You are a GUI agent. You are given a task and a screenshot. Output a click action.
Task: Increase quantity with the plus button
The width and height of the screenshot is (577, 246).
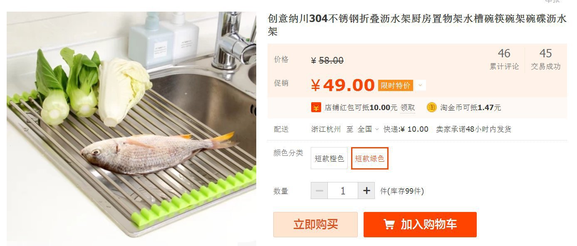(x=366, y=191)
